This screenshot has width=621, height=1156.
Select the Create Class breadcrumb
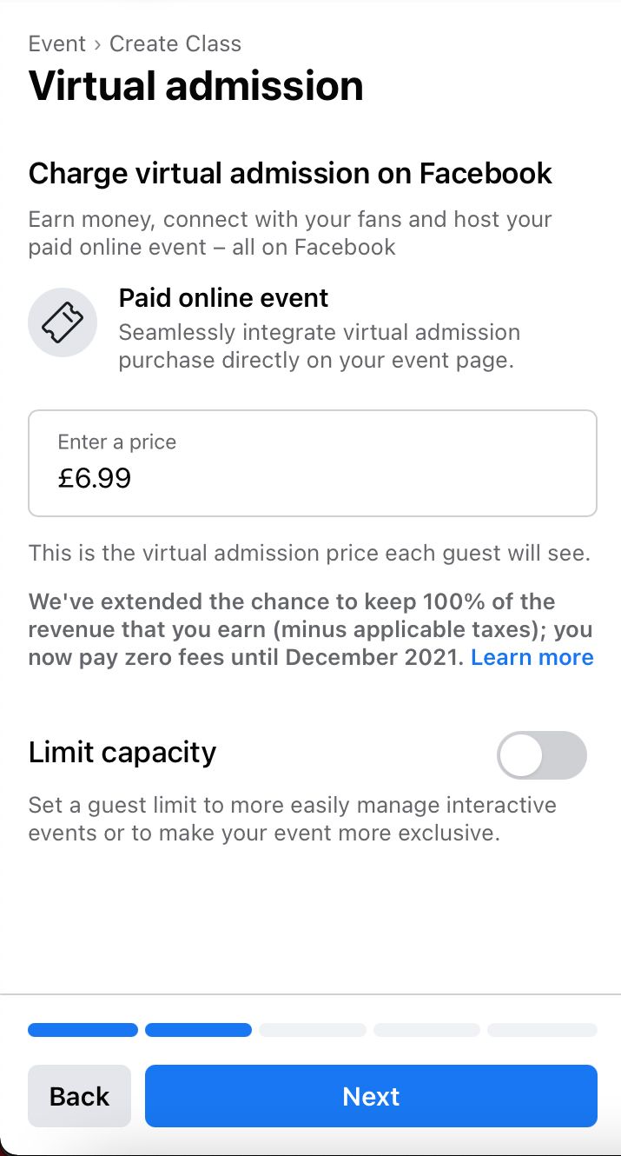click(175, 43)
